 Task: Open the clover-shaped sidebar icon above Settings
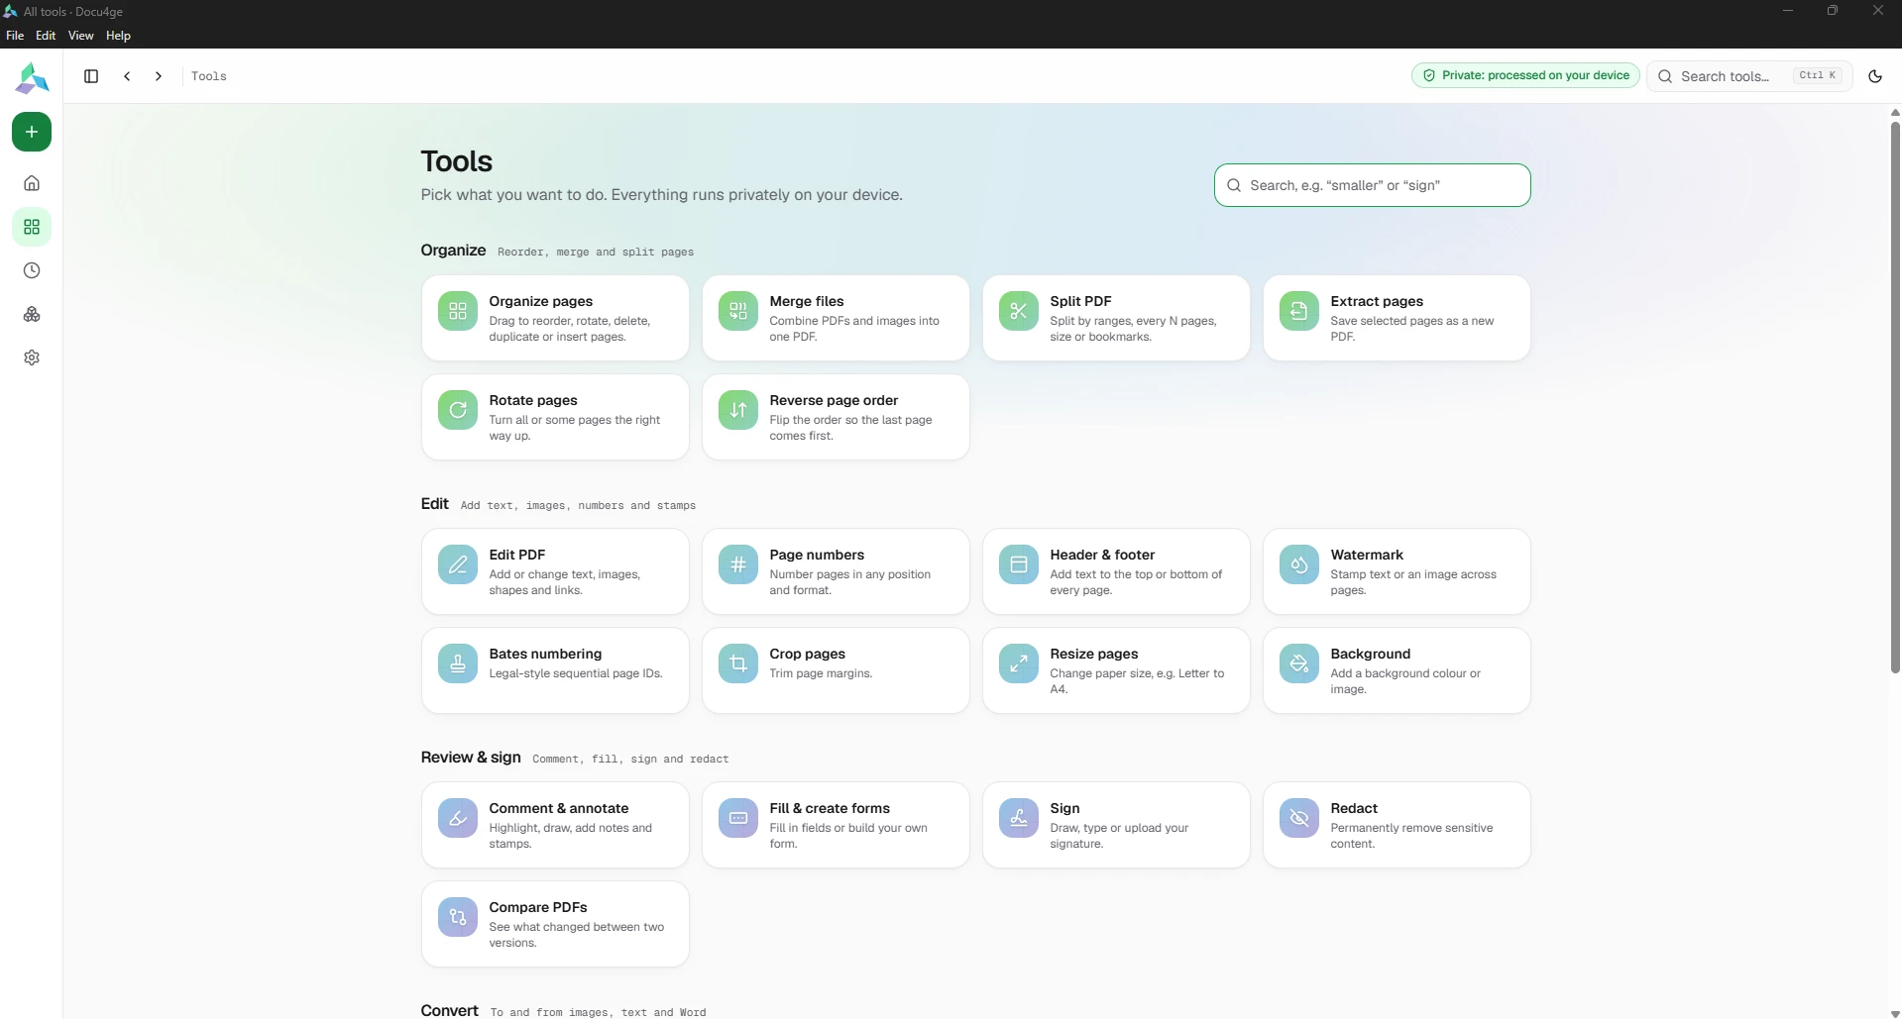pyautogui.click(x=32, y=314)
